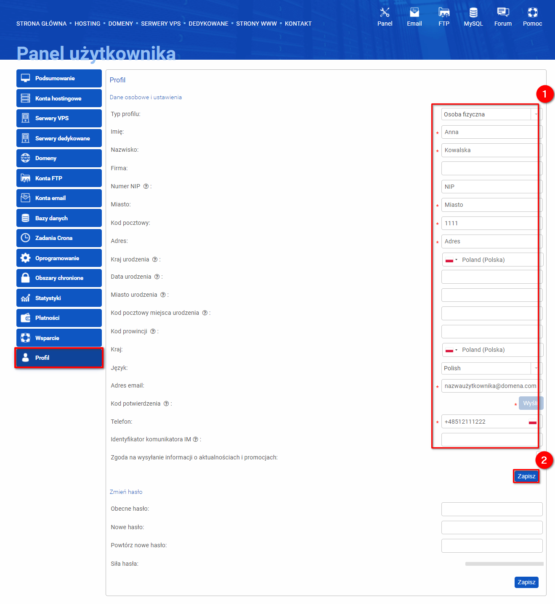Open the HOSTING top menu link
The image size is (555, 604).
[88, 24]
